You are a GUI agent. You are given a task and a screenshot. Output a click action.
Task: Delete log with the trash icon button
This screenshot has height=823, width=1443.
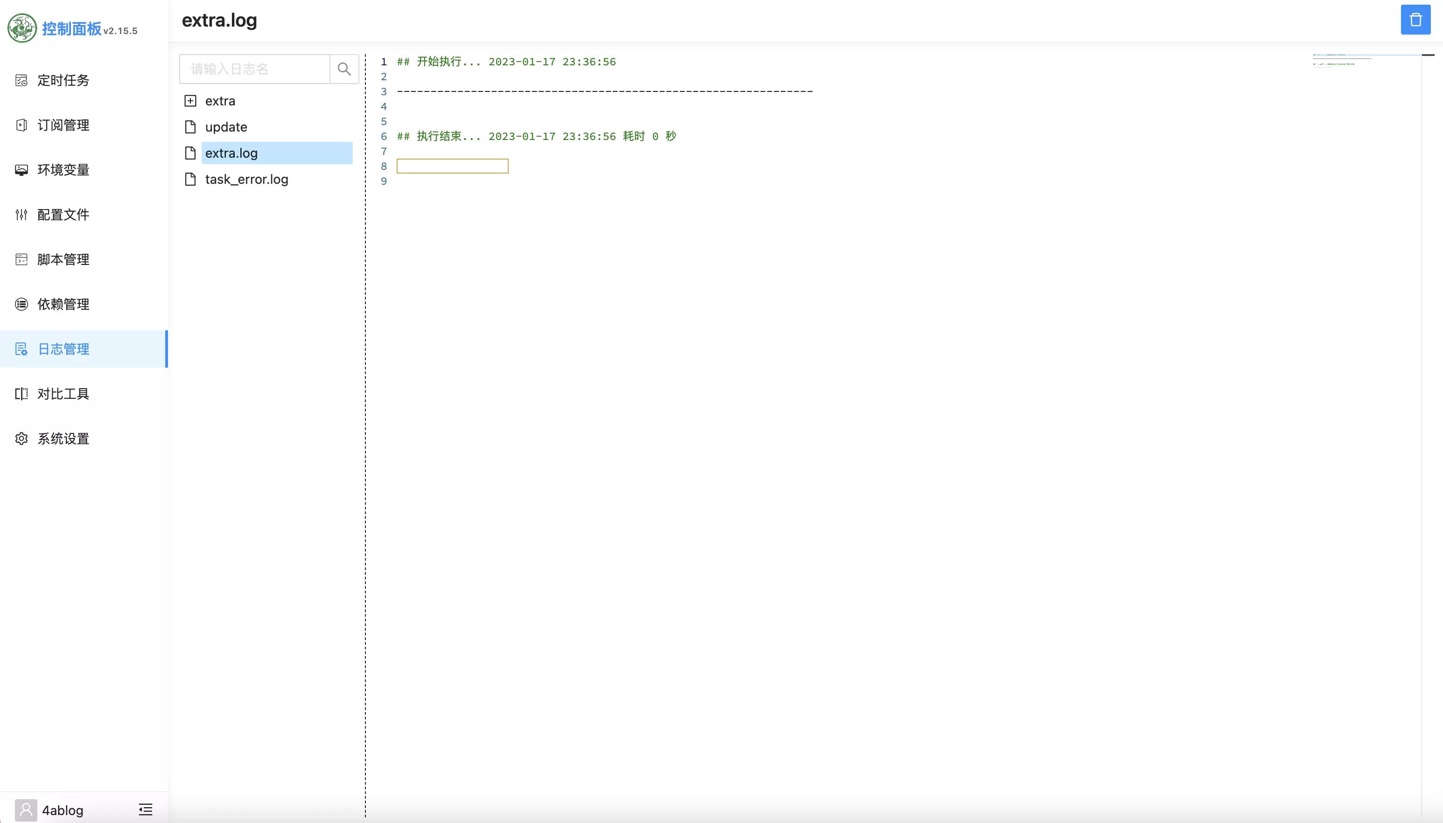click(x=1415, y=20)
